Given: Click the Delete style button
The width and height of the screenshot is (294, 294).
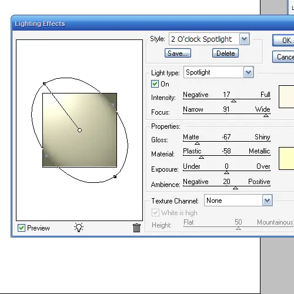Looking at the screenshot, I should [225, 53].
